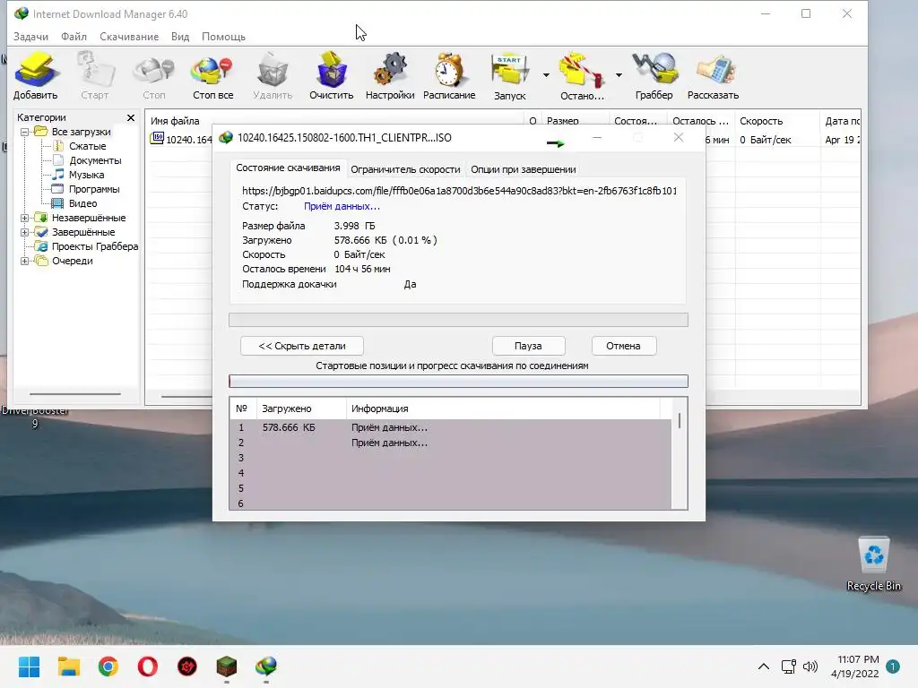
Task: Switch to Опции при завершении tab
Action: 524,169
